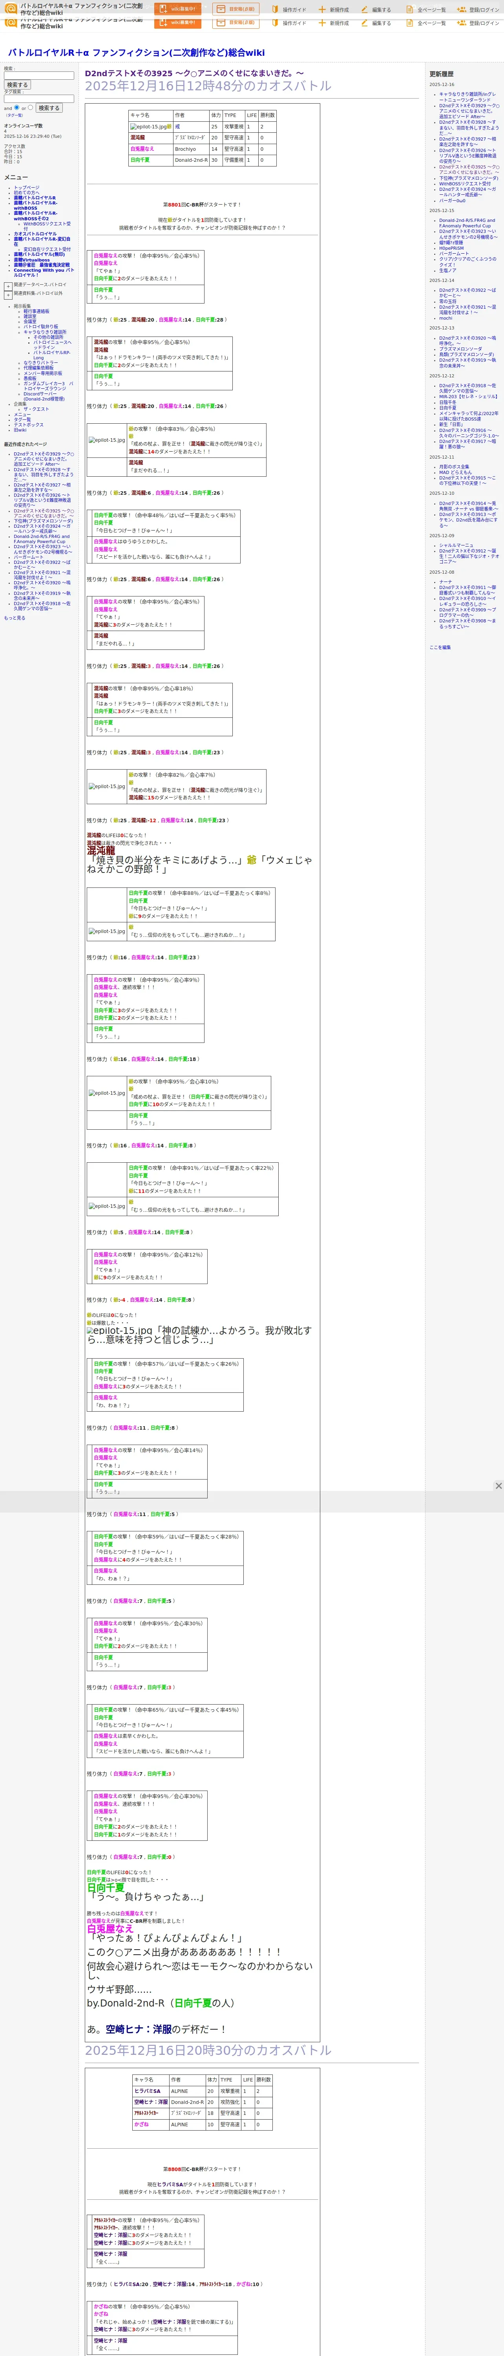Screen dimensions: 504x2356
Task: Click 検索する button beside tag search
Action: (x=49, y=108)
